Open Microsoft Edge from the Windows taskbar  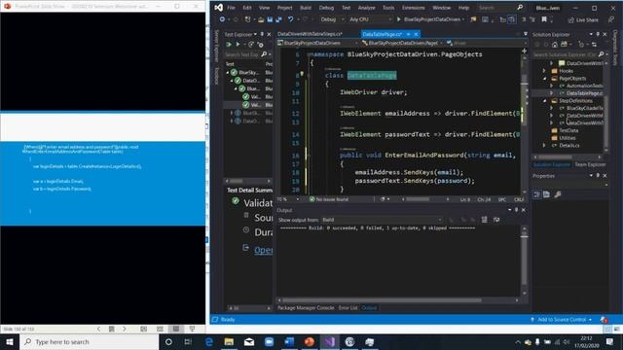pyautogui.click(x=209, y=341)
